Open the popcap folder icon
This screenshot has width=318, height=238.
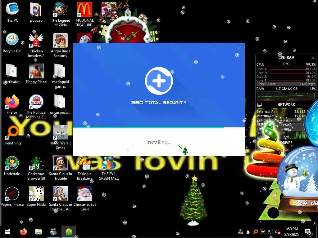coord(36,12)
